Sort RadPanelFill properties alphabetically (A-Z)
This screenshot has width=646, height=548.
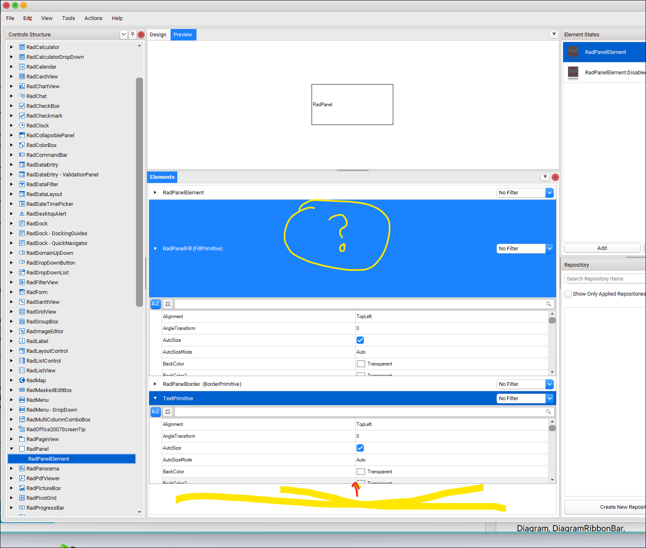tap(156, 304)
